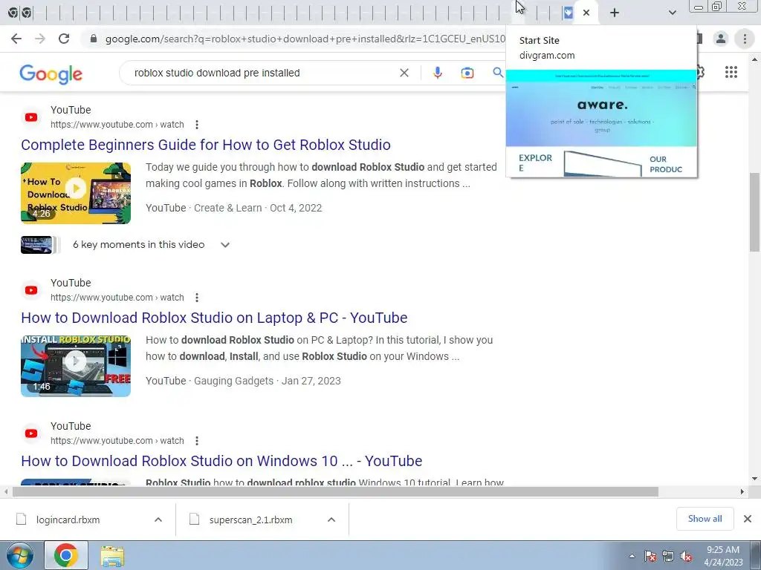Image resolution: width=761 pixels, height=570 pixels.
Task: Open the muted volume tray icon
Action: tap(686, 556)
